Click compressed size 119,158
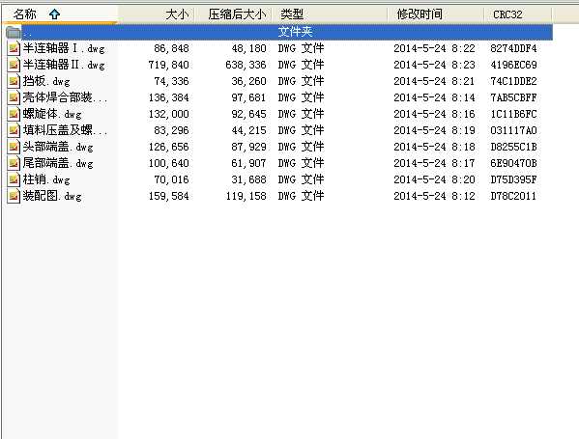Viewport: 579px width, 439px height. pos(246,196)
